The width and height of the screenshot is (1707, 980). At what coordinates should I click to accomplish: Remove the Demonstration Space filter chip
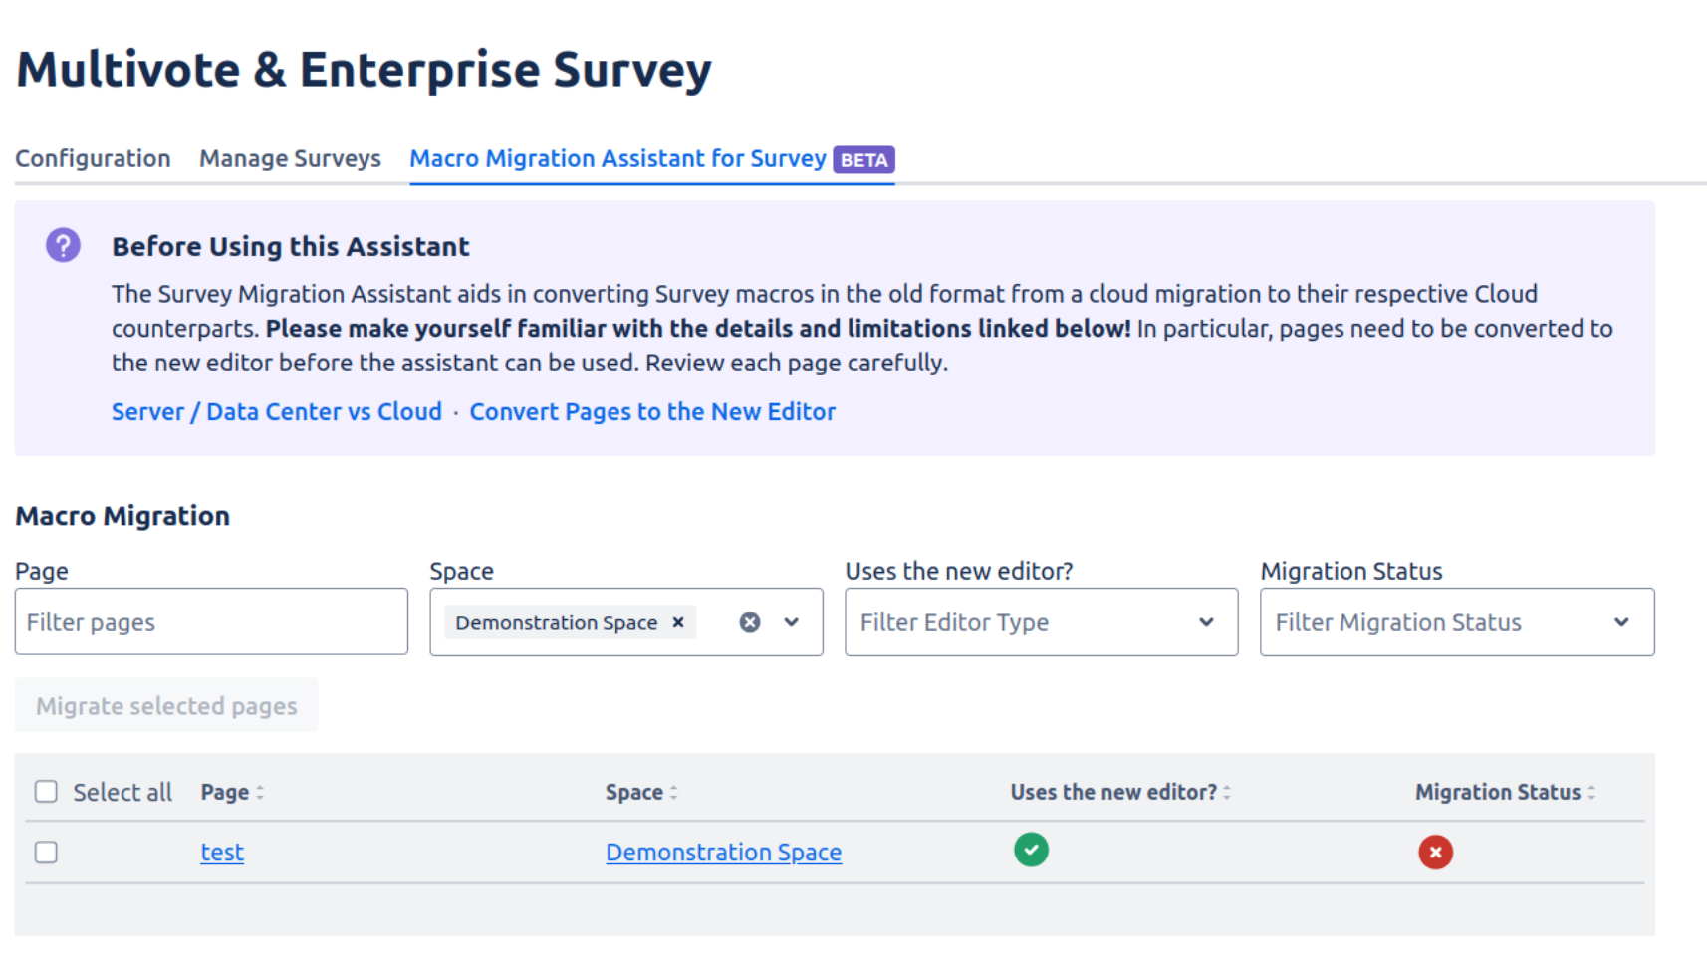pos(678,622)
